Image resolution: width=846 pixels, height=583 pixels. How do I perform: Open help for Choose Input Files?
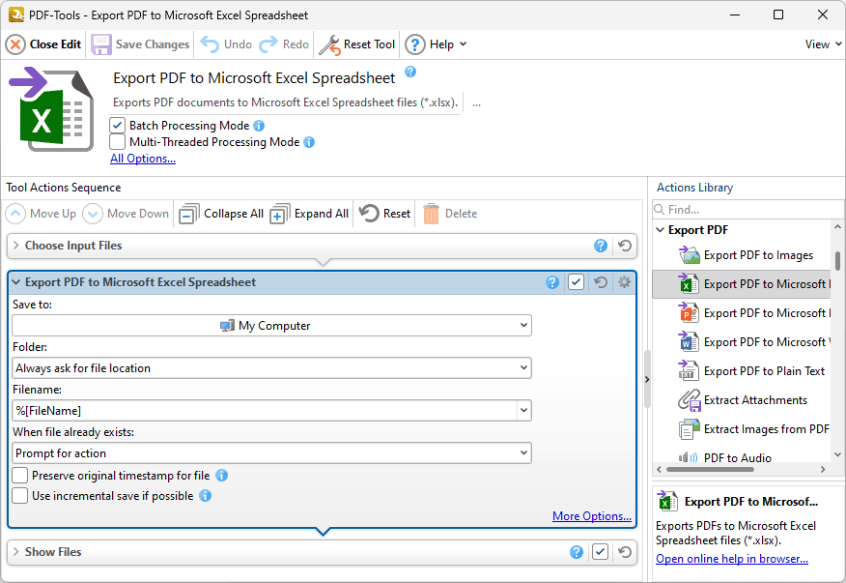pyautogui.click(x=601, y=246)
